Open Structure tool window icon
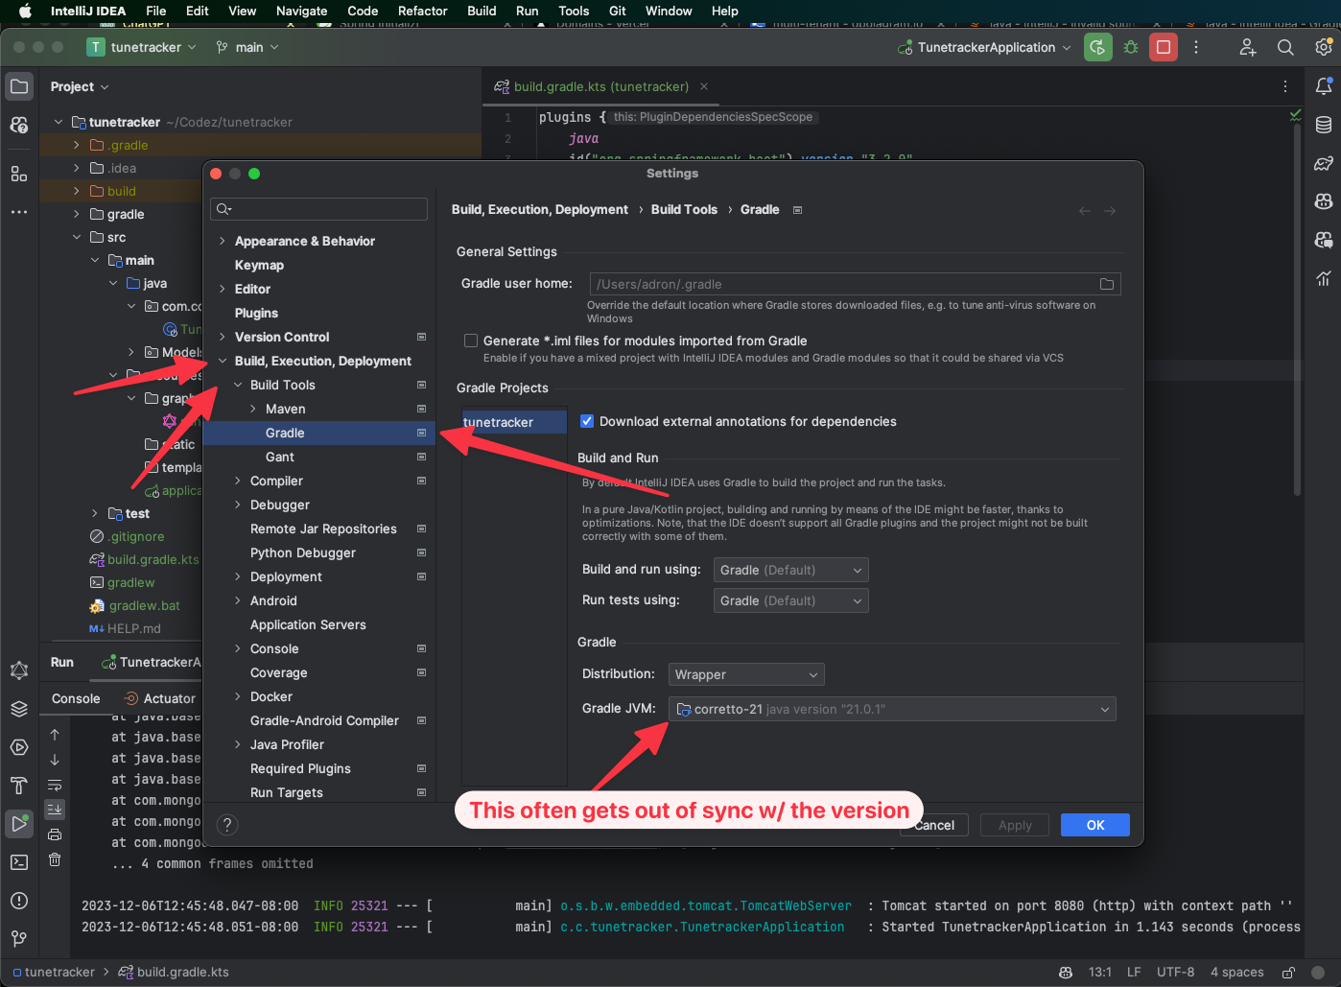The width and height of the screenshot is (1341, 987). (x=19, y=174)
